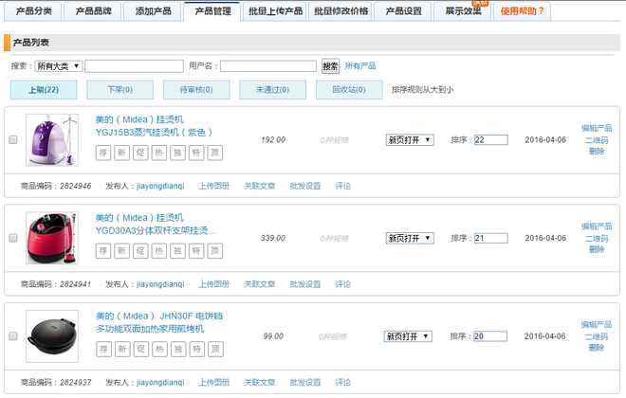Click the 排序 field showing 22
The height and width of the screenshot is (398, 626).
pos(491,140)
